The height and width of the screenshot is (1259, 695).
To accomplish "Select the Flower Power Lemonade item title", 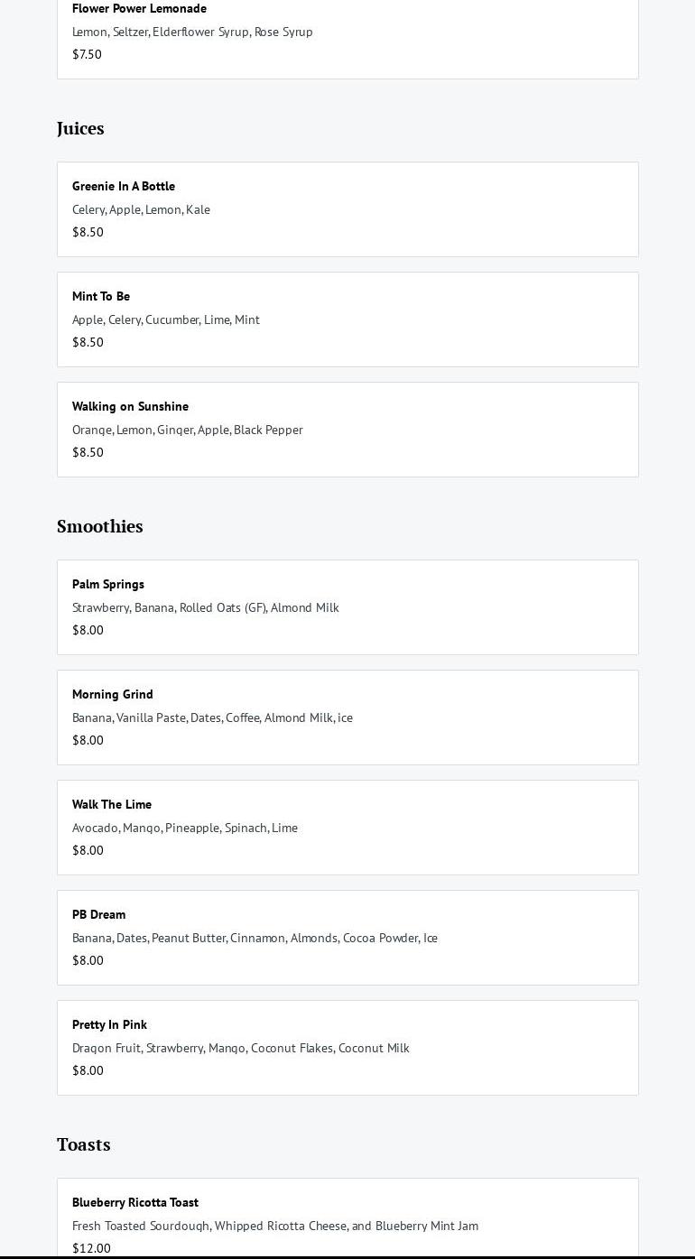I will (139, 8).
